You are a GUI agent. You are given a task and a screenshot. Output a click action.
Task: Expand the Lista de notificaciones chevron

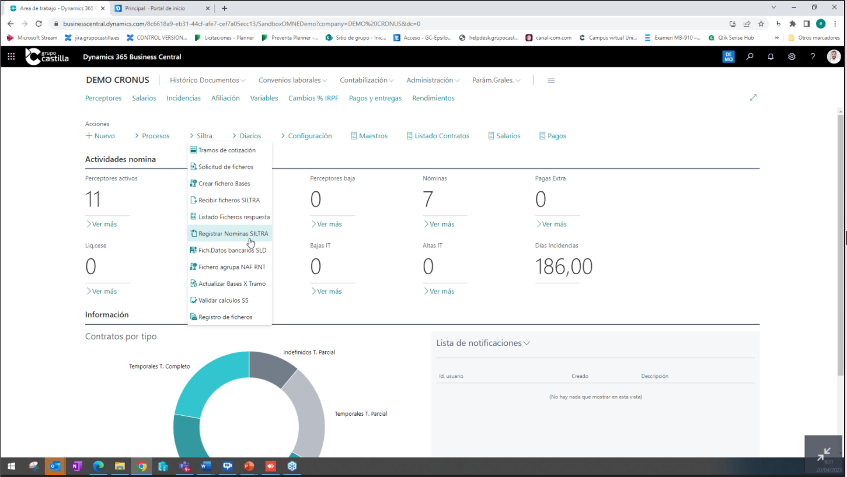coord(527,343)
